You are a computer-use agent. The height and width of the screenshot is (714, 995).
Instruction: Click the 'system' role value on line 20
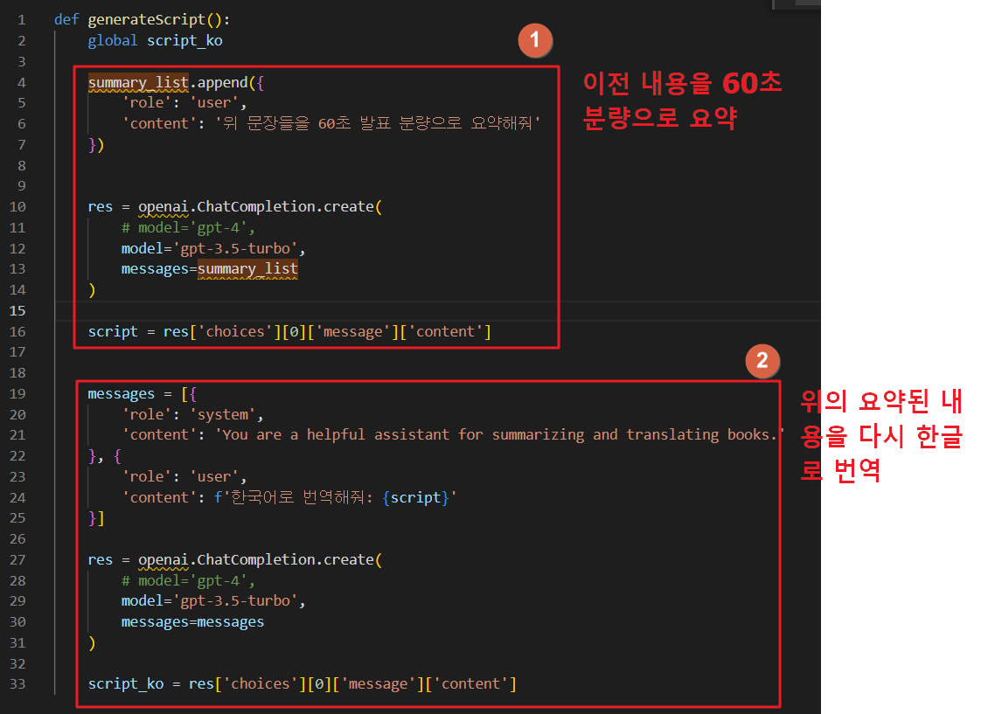222,415
